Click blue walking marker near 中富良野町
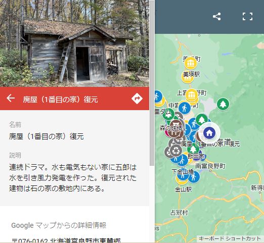Viewport: 264px width, 243px height. click(x=185, y=108)
